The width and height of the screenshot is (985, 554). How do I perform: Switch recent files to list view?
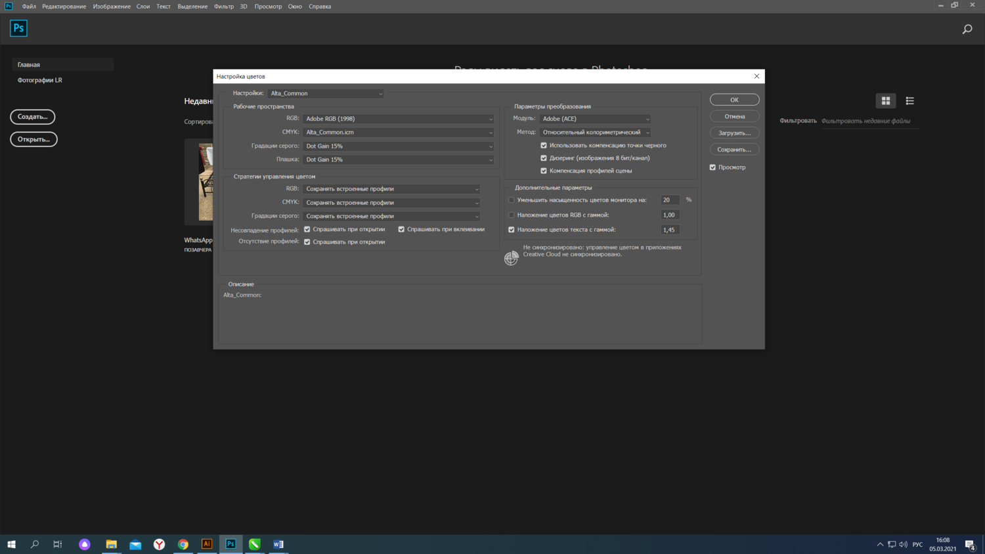coord(910,101)
